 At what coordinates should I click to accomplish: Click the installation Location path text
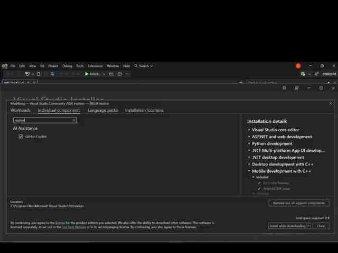pyautogui.click(x=47, y=206)
